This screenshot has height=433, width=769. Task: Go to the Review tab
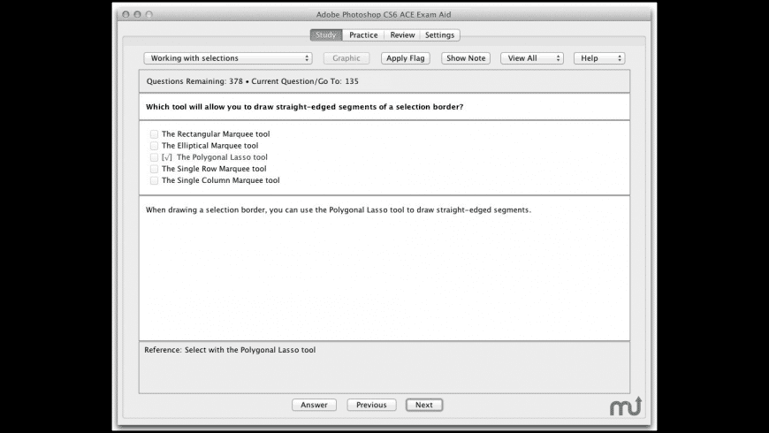[x=402, y=34]
